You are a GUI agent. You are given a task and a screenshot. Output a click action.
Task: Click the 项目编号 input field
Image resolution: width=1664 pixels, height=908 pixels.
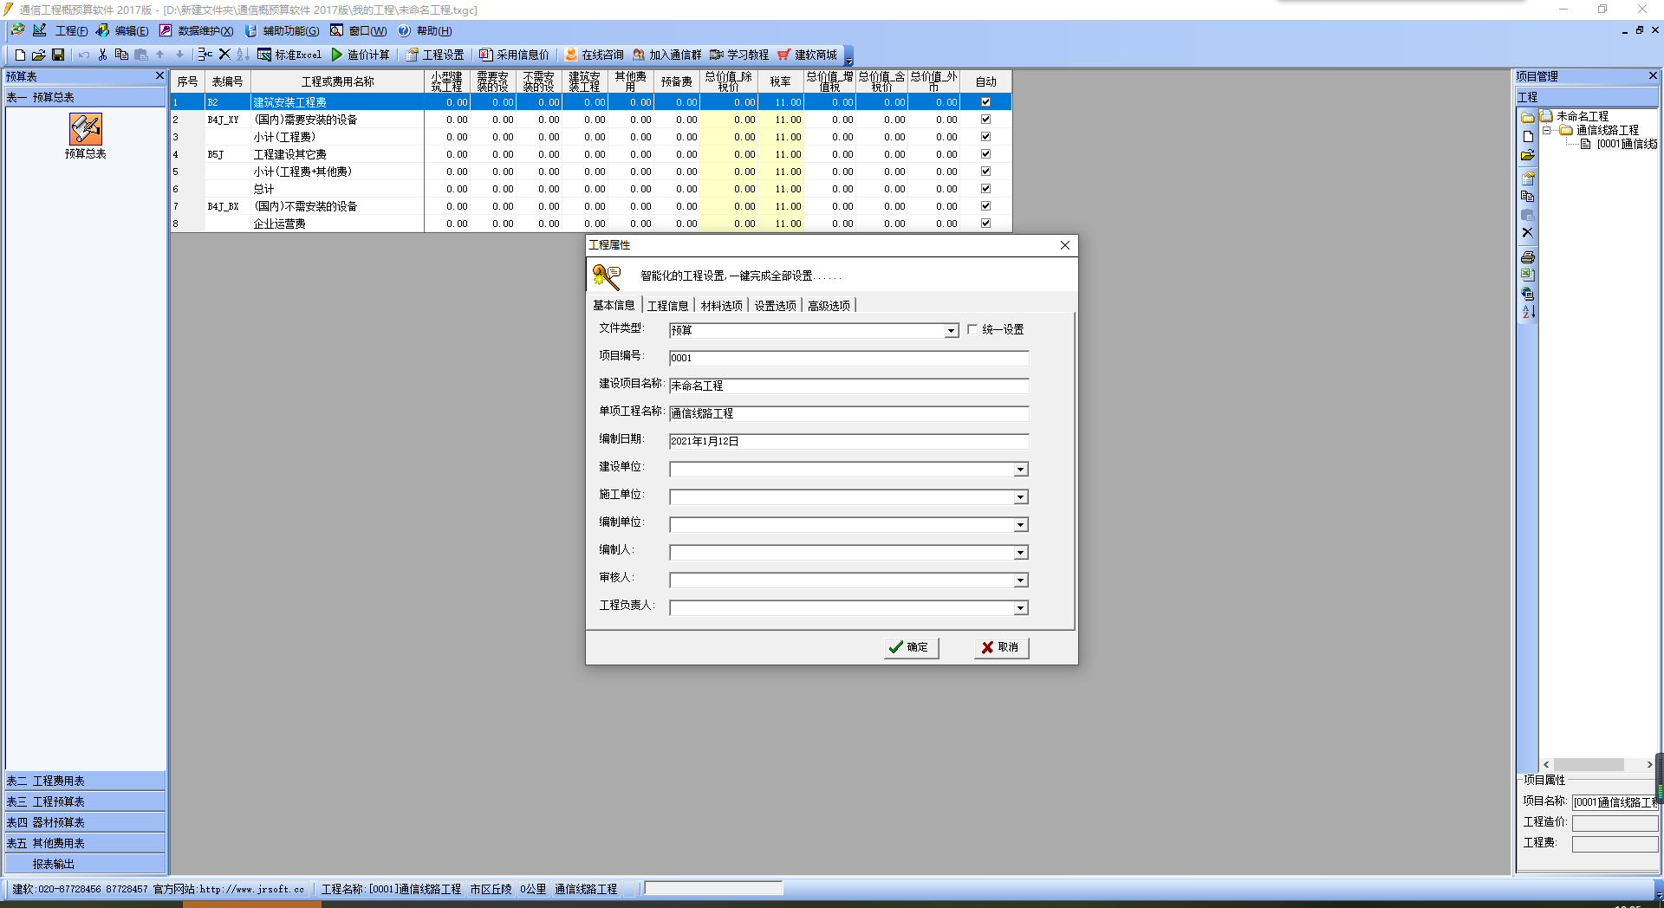(x=848, y=358)
